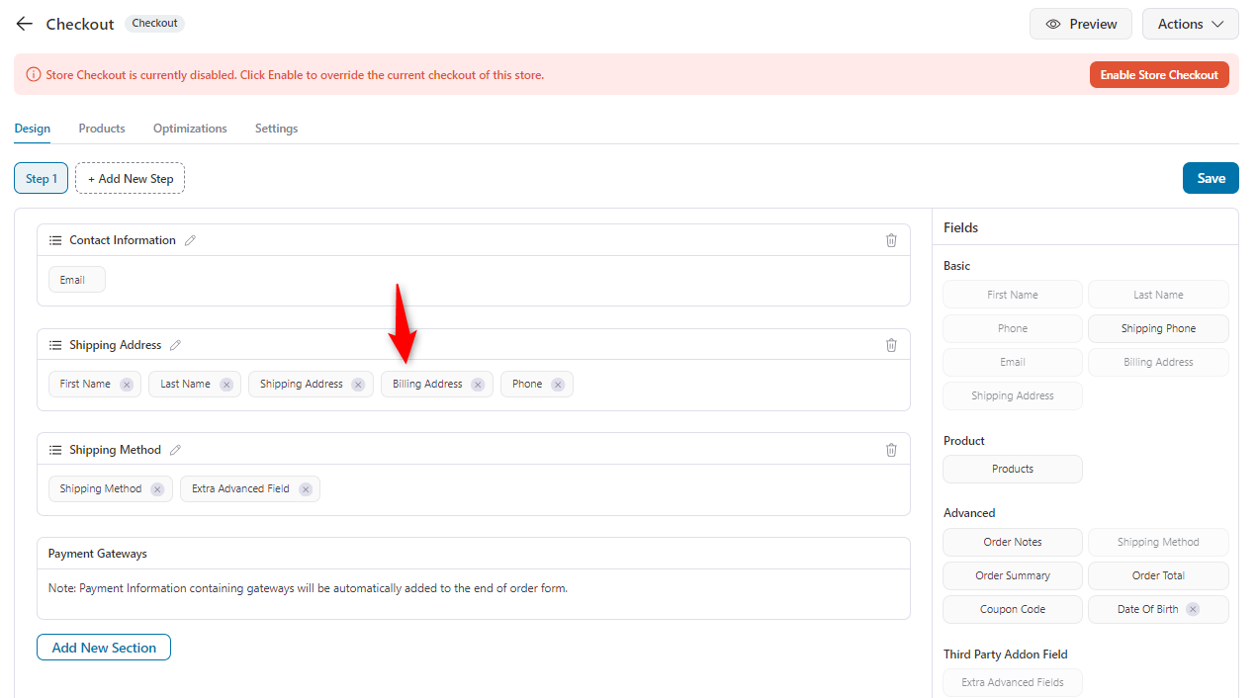Viewport: 1258px width, 698px height.
Task: Switch to the Products tab
Action: pyautogui.click(x=102, y=129)
